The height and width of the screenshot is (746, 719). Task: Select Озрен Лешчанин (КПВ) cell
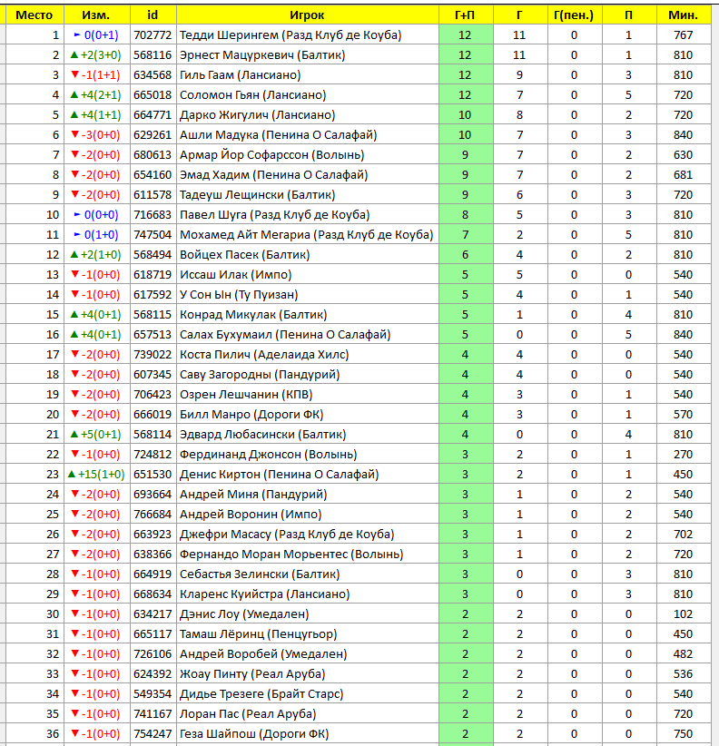(308, 395)
